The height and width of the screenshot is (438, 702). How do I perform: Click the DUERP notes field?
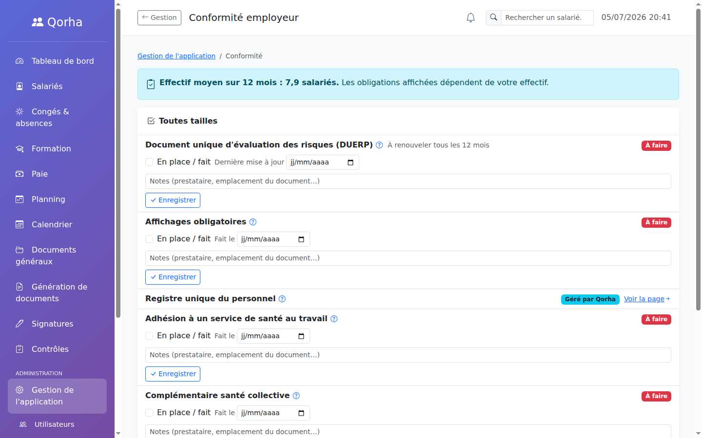click(408, 181)
